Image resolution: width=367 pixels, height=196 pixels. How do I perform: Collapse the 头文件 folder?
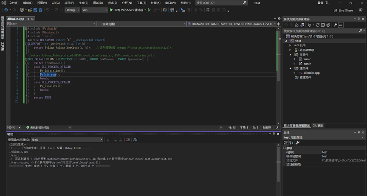pyautogui.click(x=290, y=54)
